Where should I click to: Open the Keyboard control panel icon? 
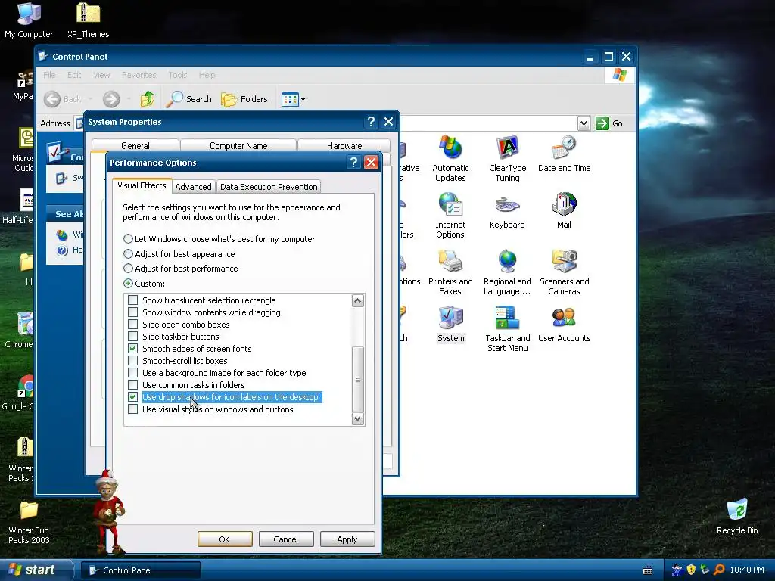[x=507, y=210]
